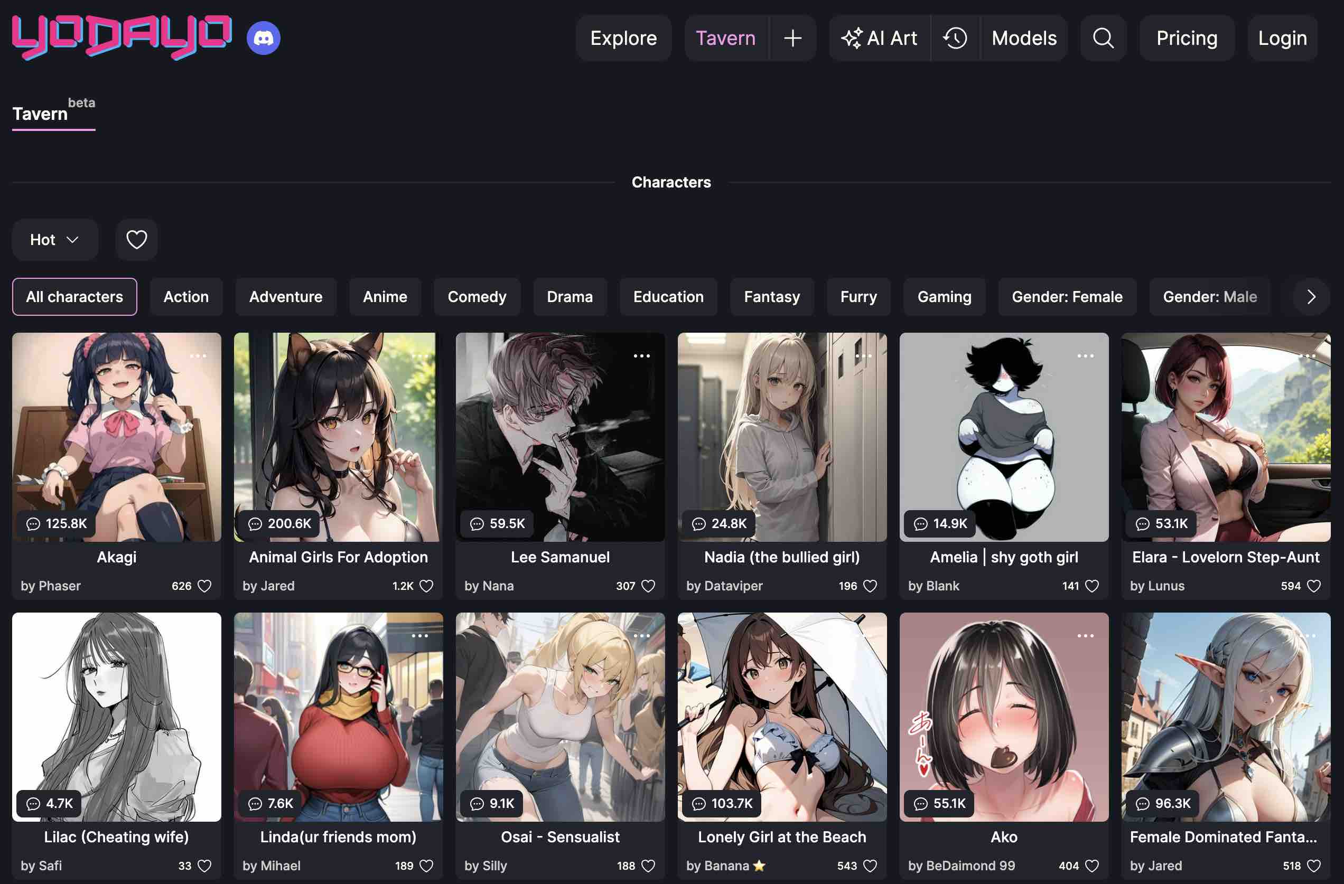Select the All characters filter chip
1344x884 pixels.
click(74, 296)
